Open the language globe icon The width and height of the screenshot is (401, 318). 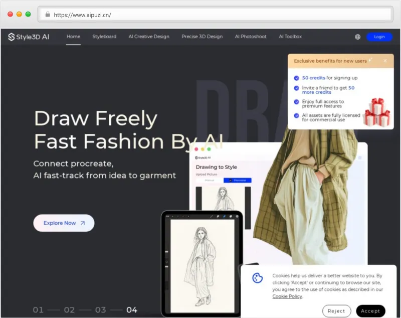tap(357, 37)
